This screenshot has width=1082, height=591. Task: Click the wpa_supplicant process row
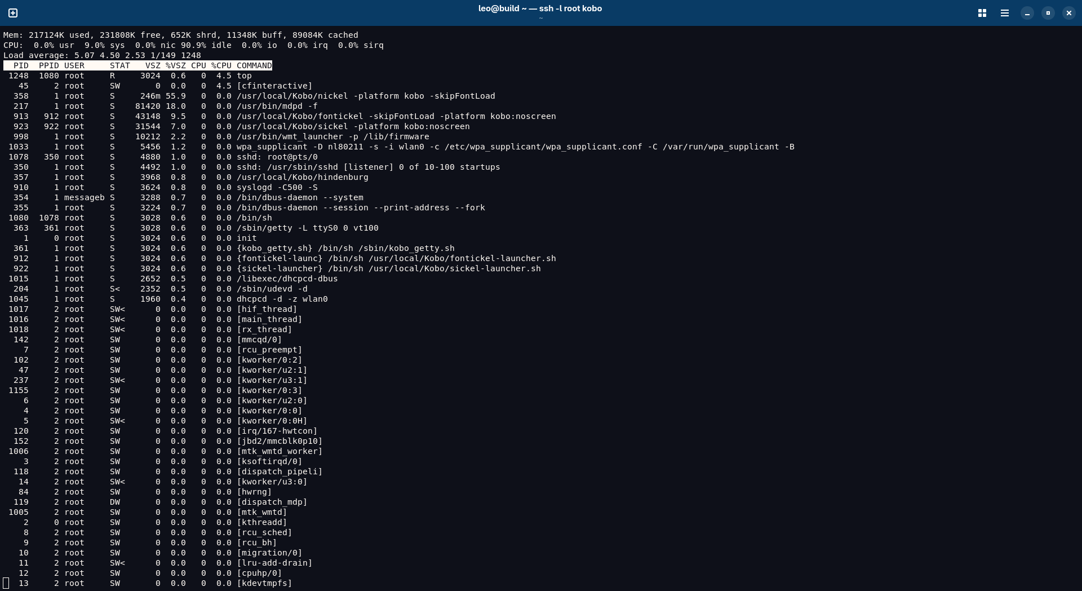click(x=515, y=147)
